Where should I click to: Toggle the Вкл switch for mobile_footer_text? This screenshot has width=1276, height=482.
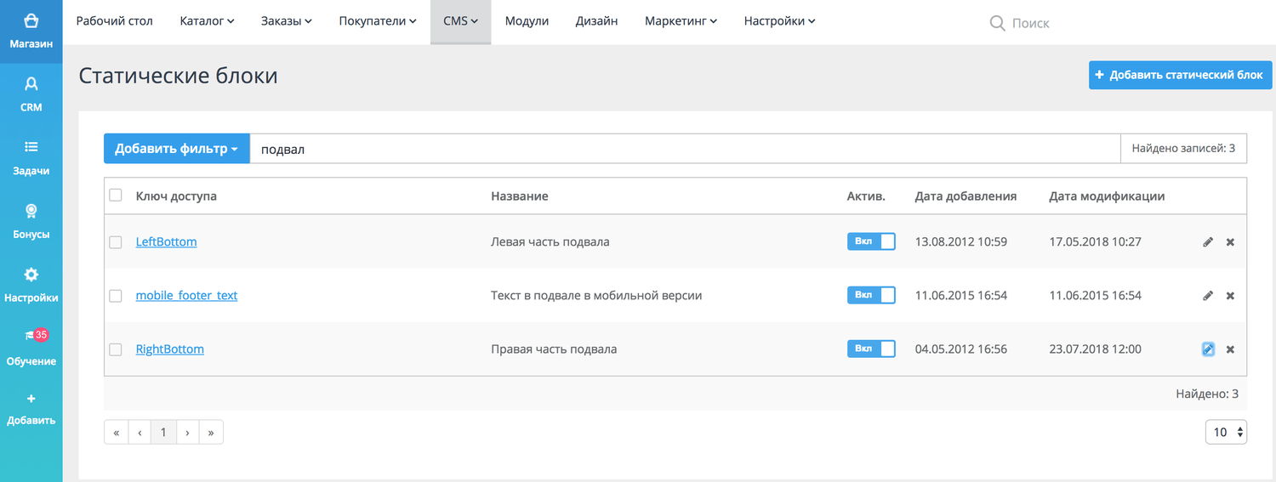coord(871,295)
